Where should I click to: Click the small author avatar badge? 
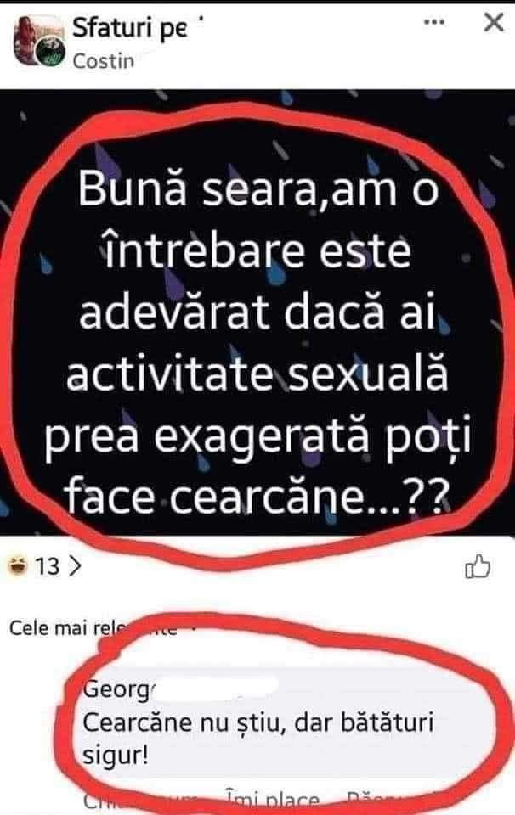pyautogui.click(x=49, y=53)
